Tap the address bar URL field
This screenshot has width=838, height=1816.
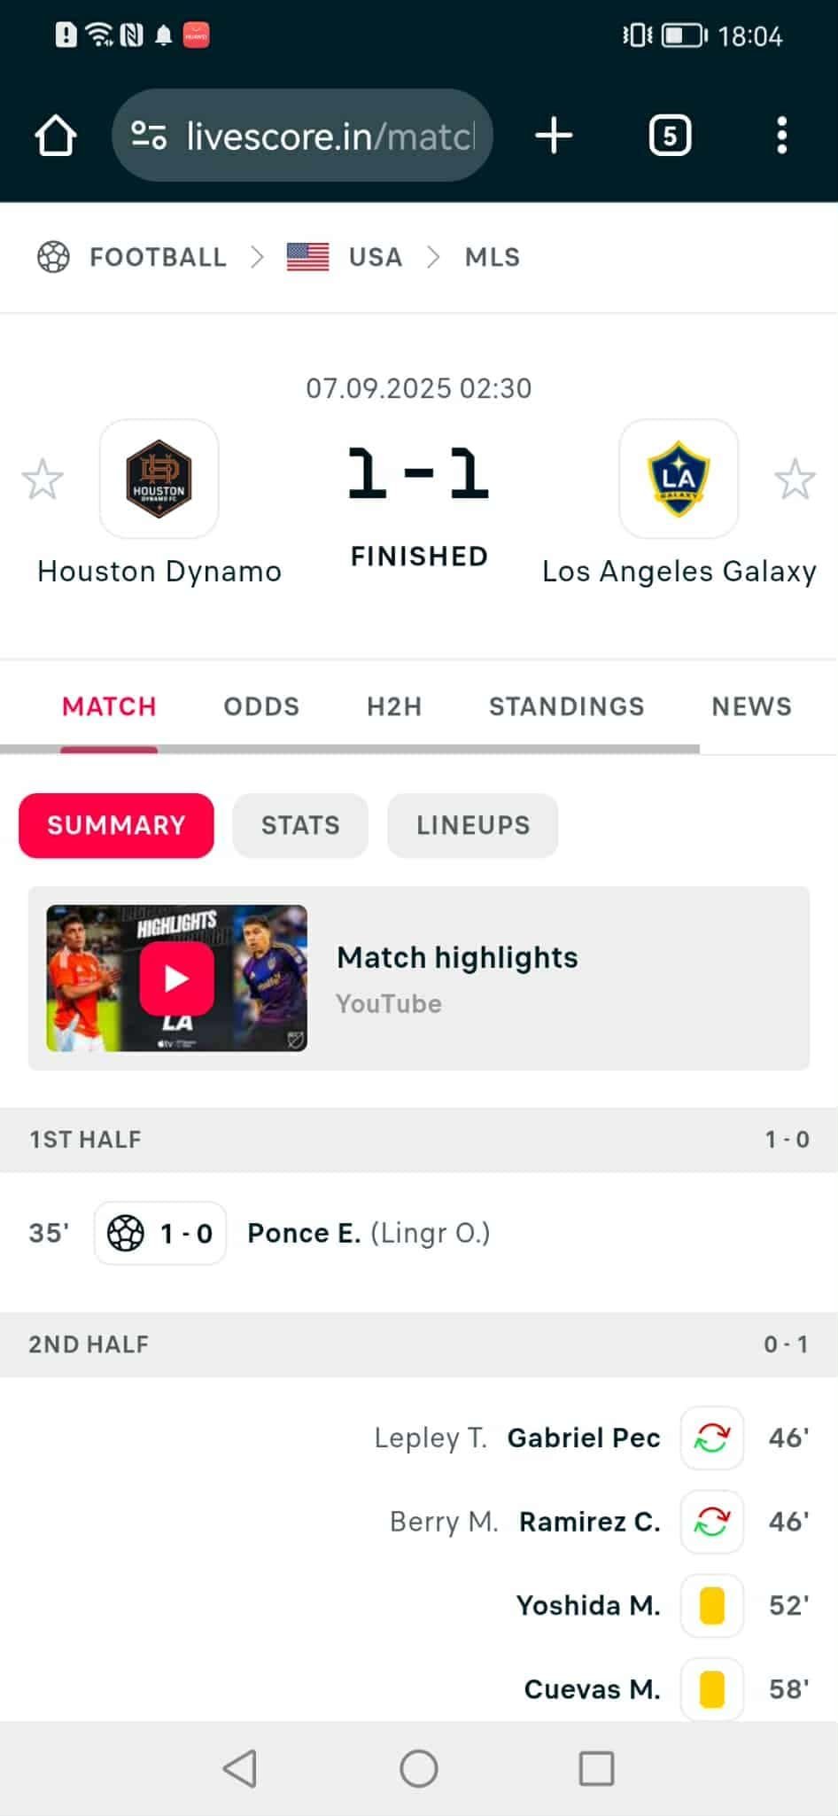[x=330, y=136]
